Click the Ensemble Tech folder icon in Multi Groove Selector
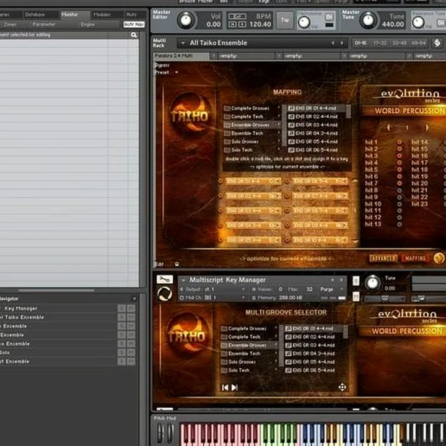The image size is (446, 446). 224,354
